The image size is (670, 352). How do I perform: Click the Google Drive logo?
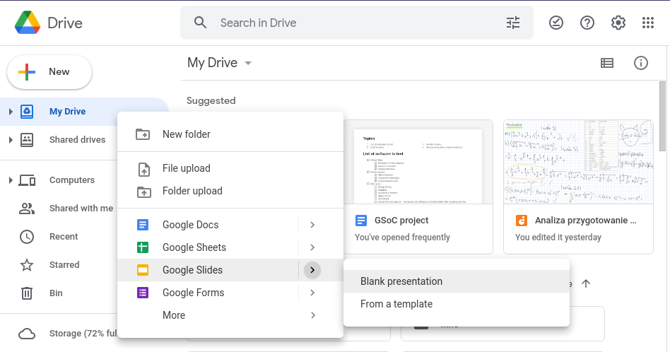click(28, 23)
